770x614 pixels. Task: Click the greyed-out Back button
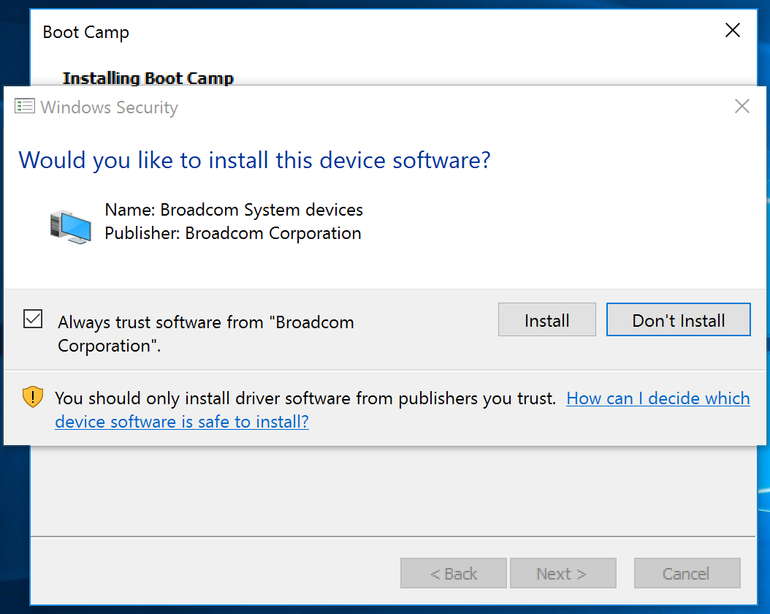pos(453,574)
